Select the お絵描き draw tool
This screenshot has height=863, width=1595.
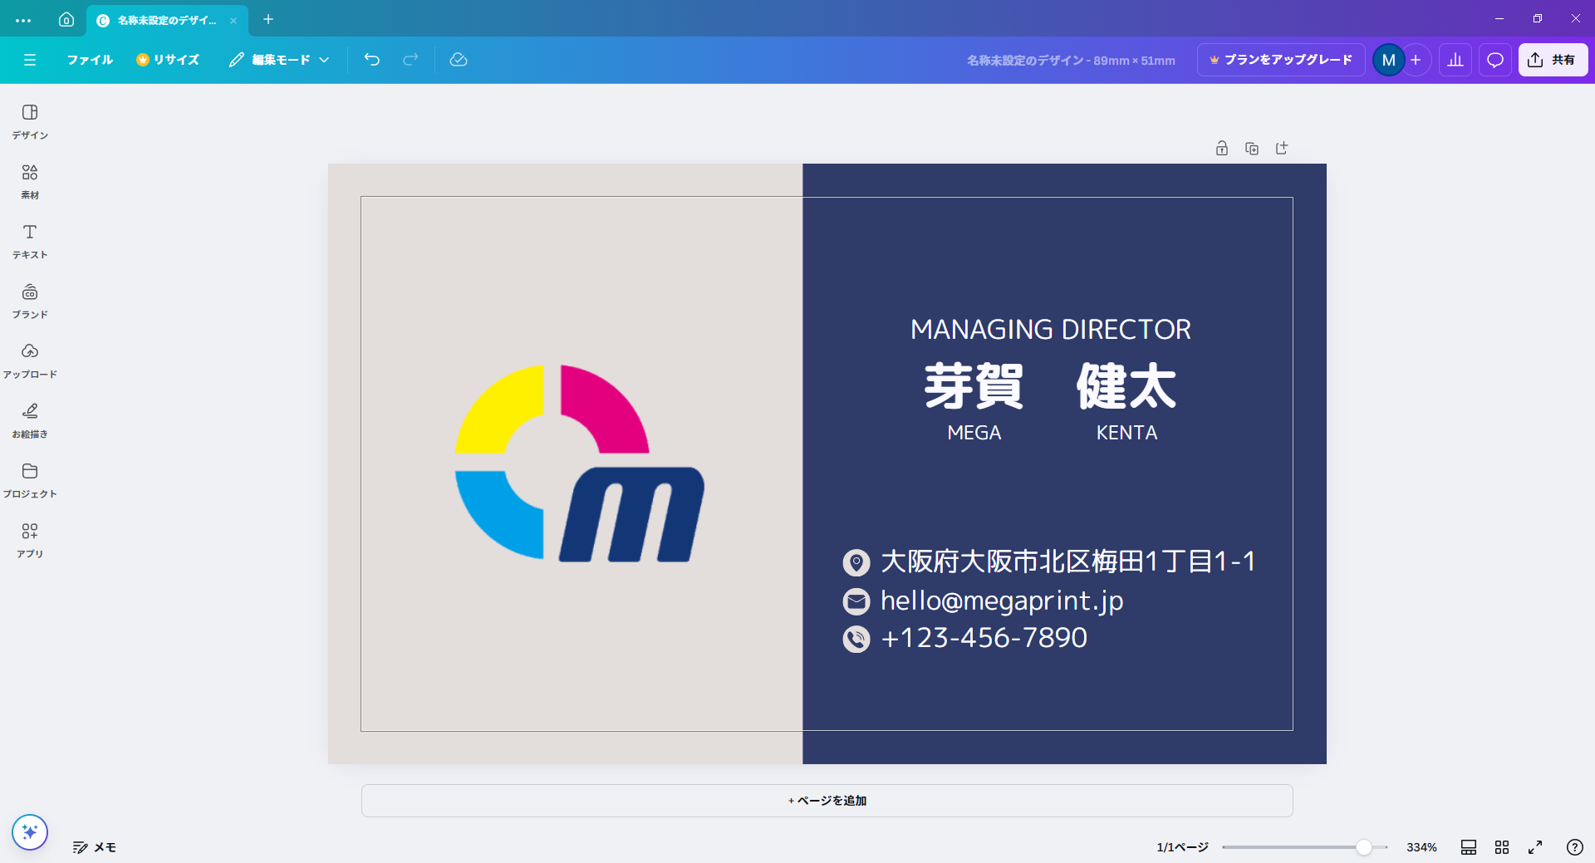click(30, 420)
